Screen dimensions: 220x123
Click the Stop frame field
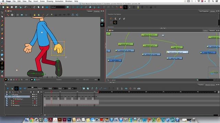pos(65,88)
